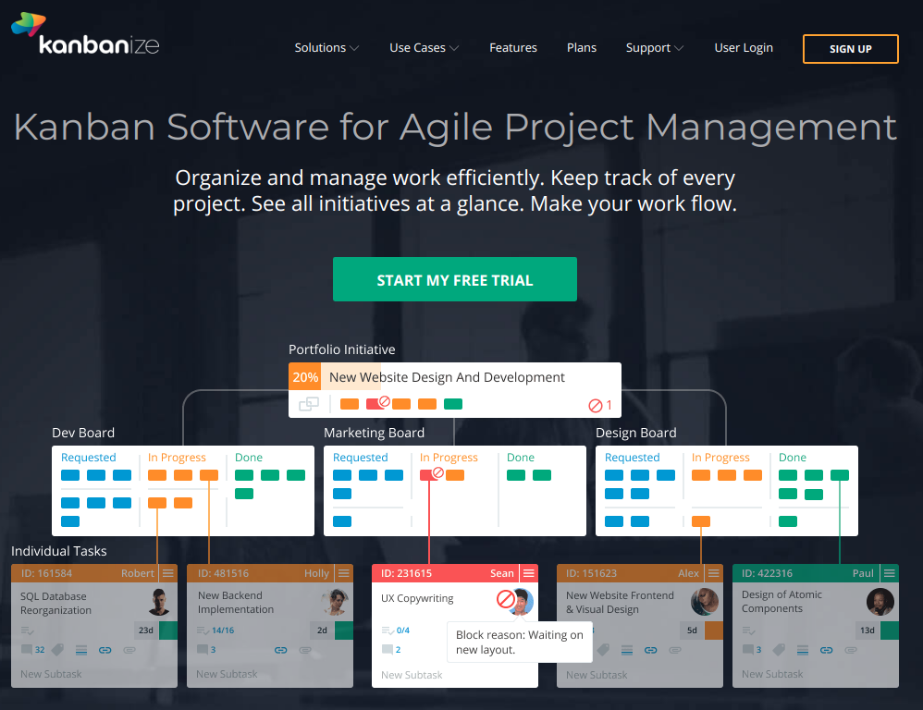
Task: Click the User Login link
Action: coord(744,48)
